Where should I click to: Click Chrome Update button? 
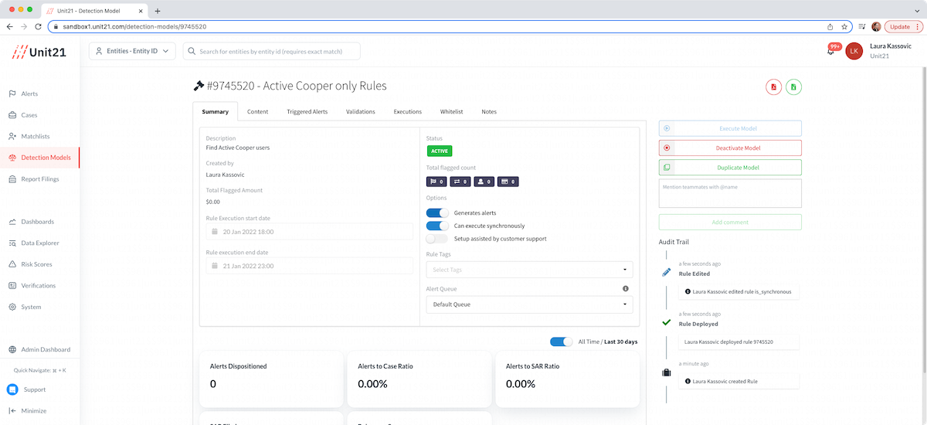coord(902,26)
